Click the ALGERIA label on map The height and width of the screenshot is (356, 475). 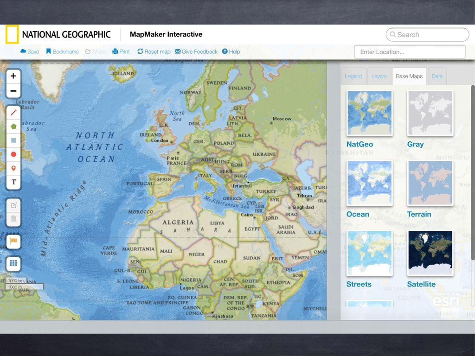[x=178, y=222]
